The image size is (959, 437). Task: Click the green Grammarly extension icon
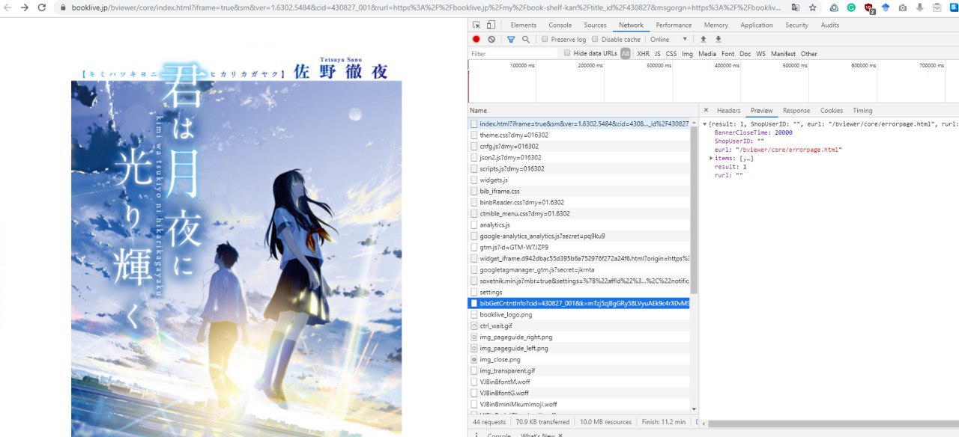coord(852,7)
